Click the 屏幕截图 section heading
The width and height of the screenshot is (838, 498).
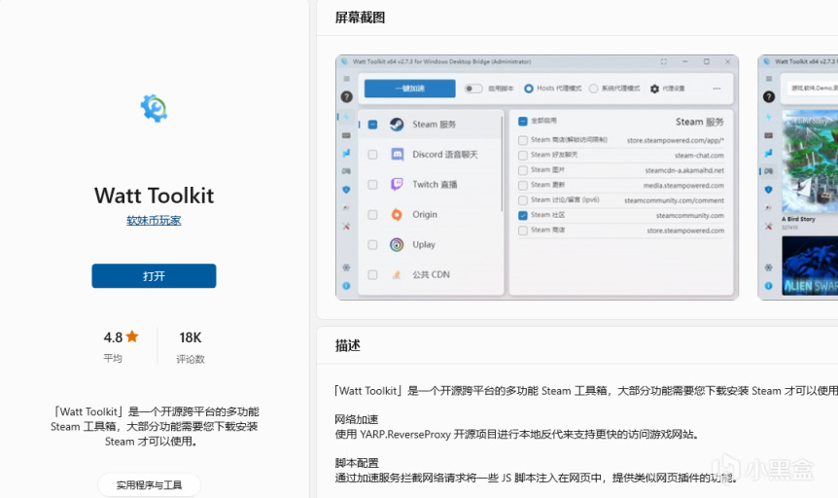tap(361, 18)
